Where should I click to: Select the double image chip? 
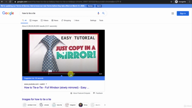[96, 105]
